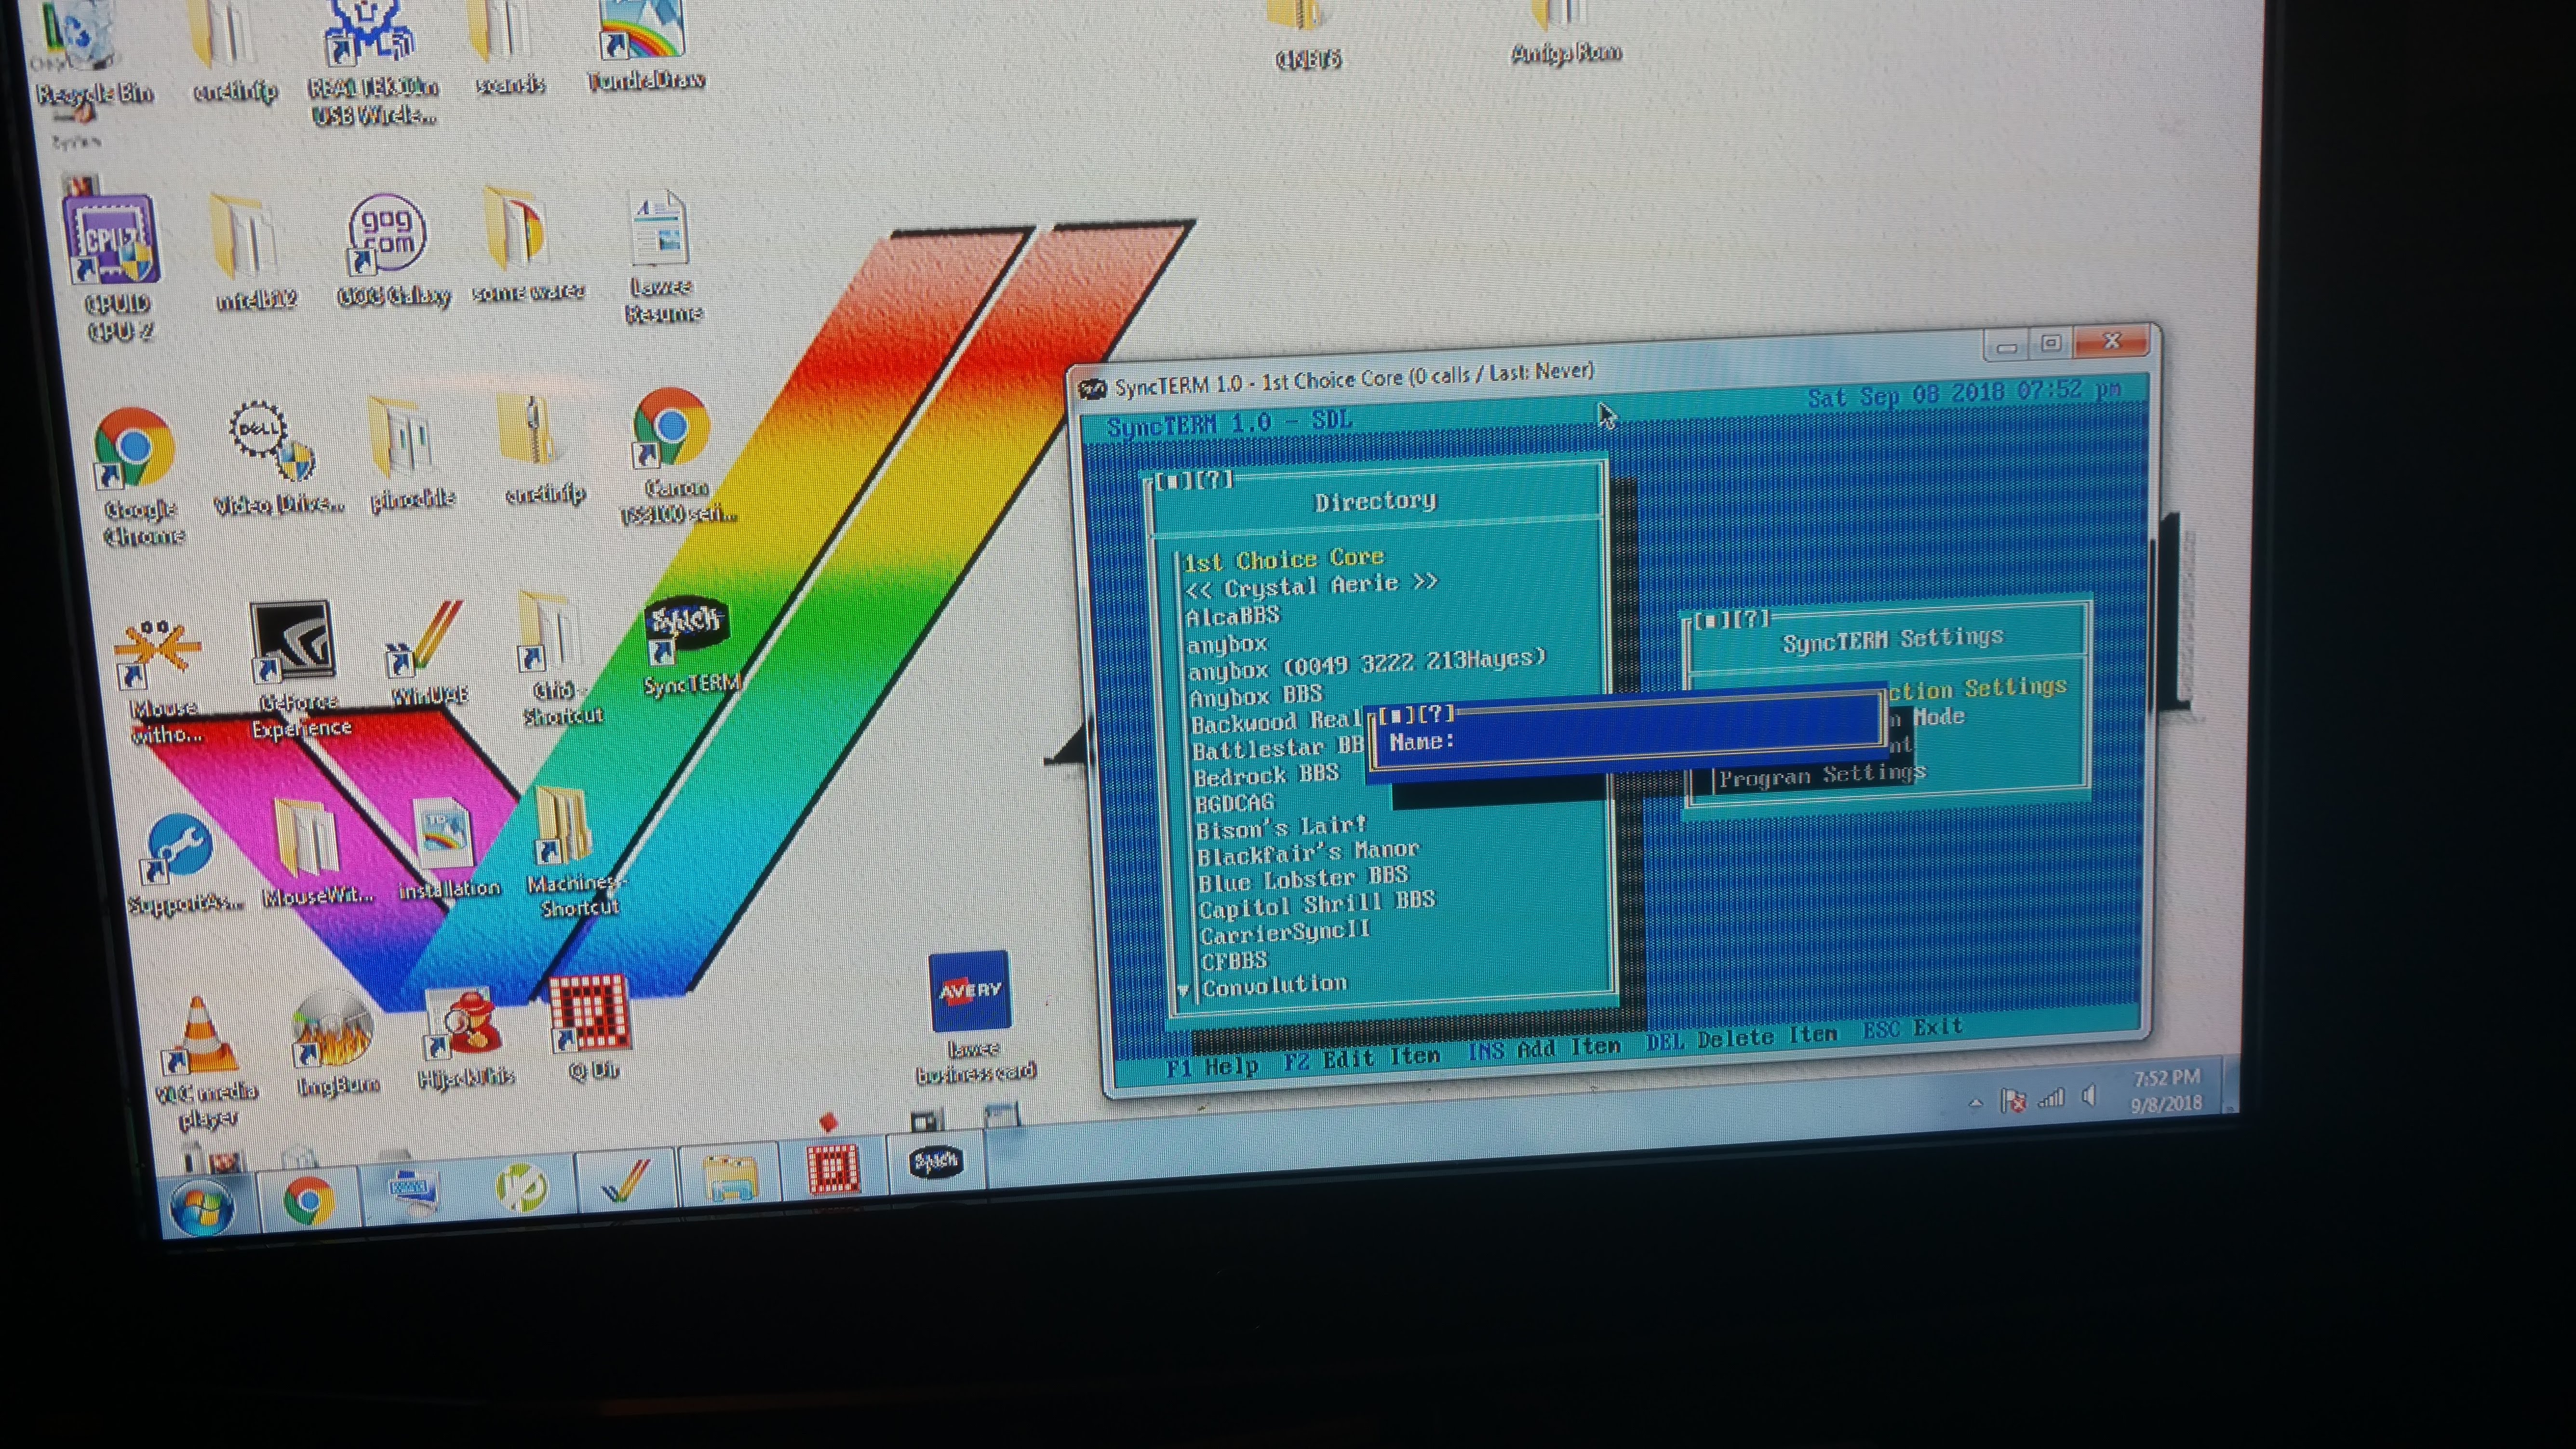This screenshot has width=2576, height=1449.
Task: Click the Name dialog's [?] help button
Action: coord(1436,713)
